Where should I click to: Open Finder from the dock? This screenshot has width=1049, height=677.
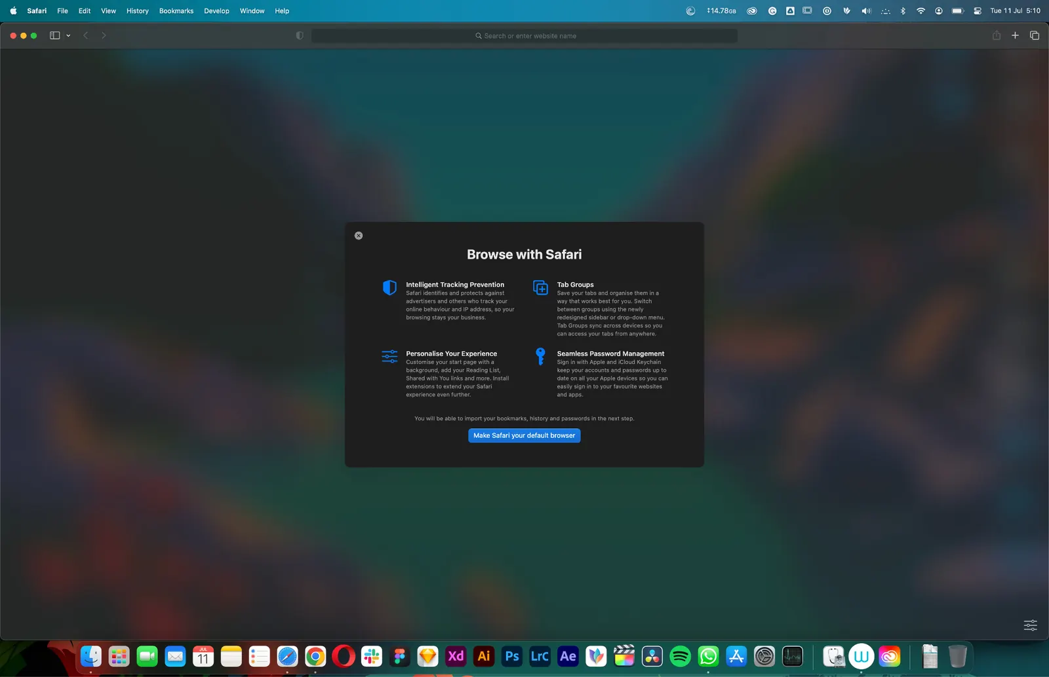[90, 656]
